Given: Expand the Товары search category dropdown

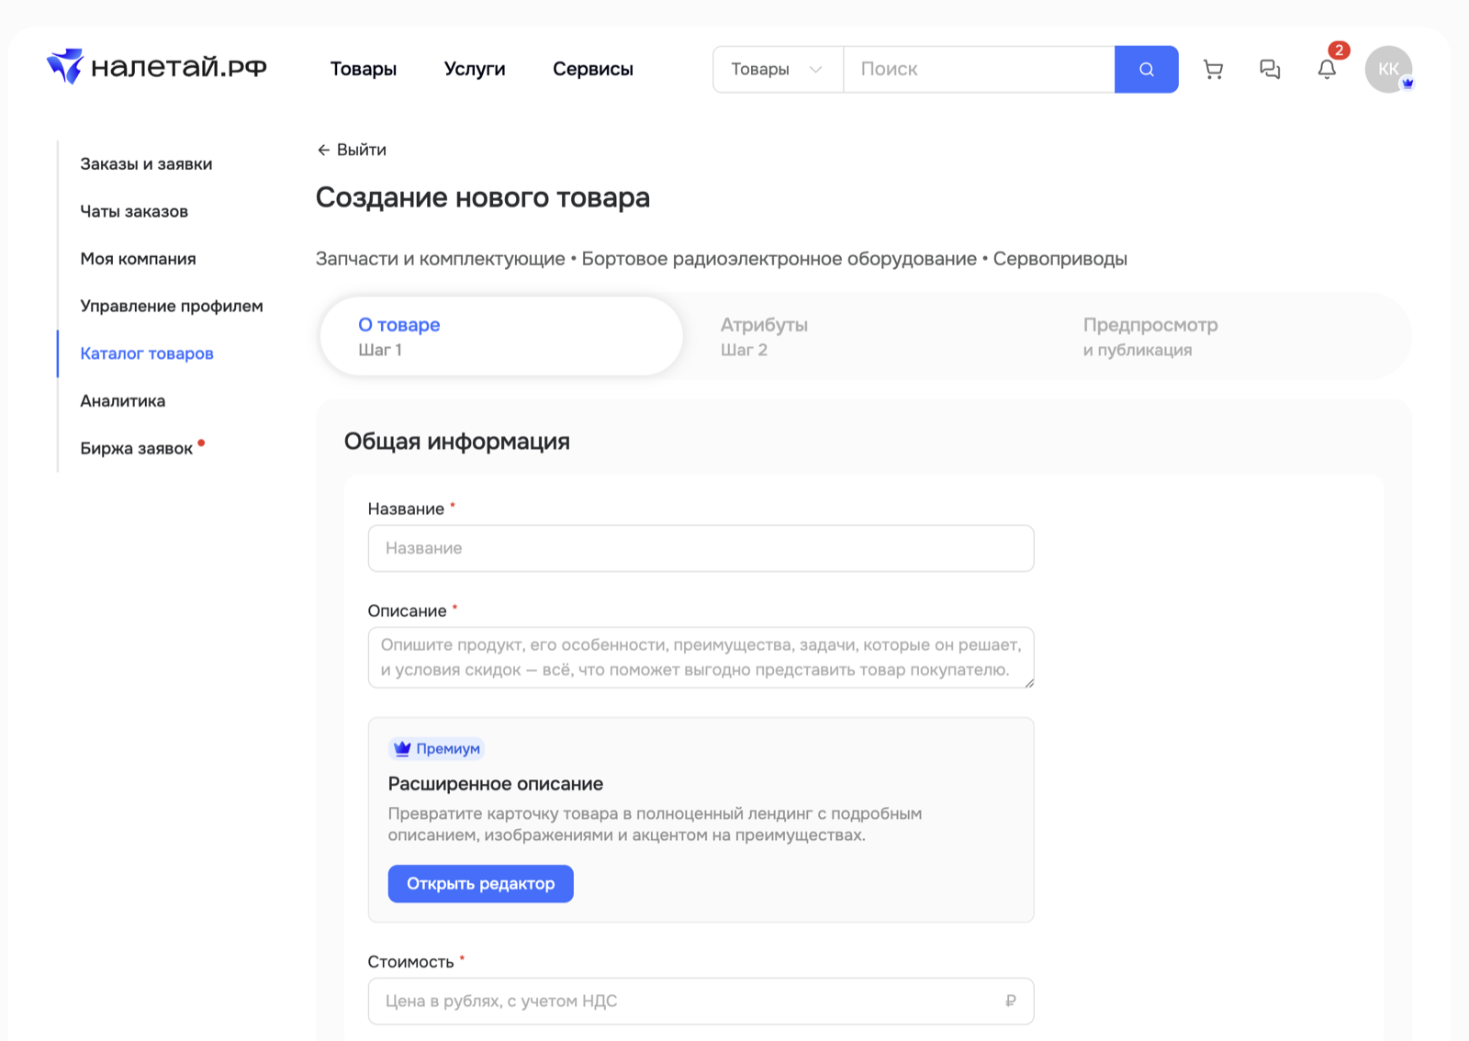Looking at the screenshot, I should coord(778,69).
